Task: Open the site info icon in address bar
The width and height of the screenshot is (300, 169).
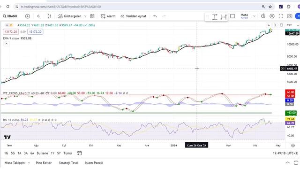Action: [17, 7]
